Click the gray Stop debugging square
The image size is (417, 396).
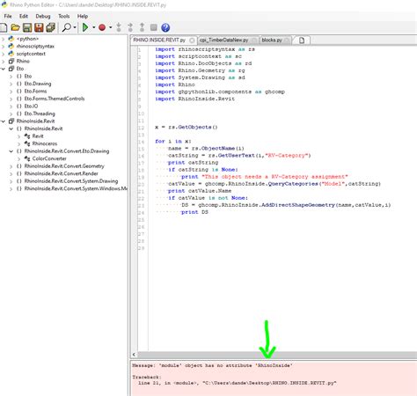pos(154,27)
